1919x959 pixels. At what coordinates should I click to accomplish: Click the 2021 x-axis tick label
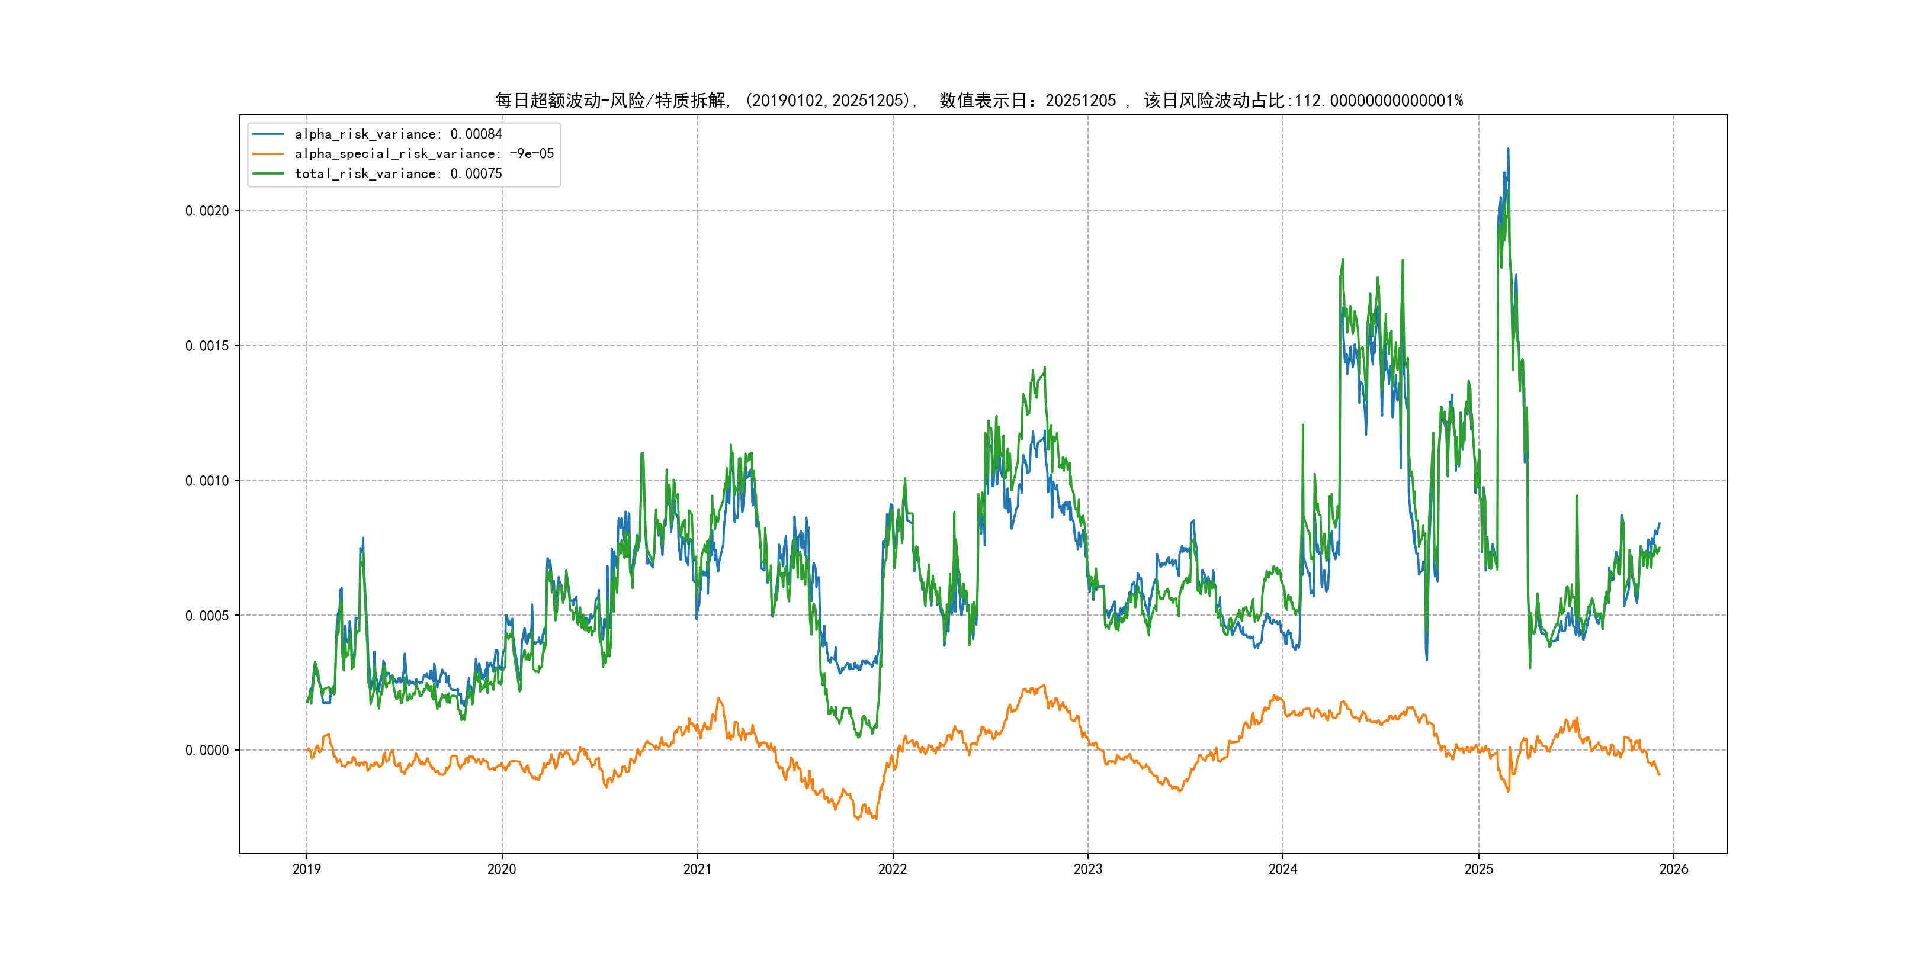(697, 869)
